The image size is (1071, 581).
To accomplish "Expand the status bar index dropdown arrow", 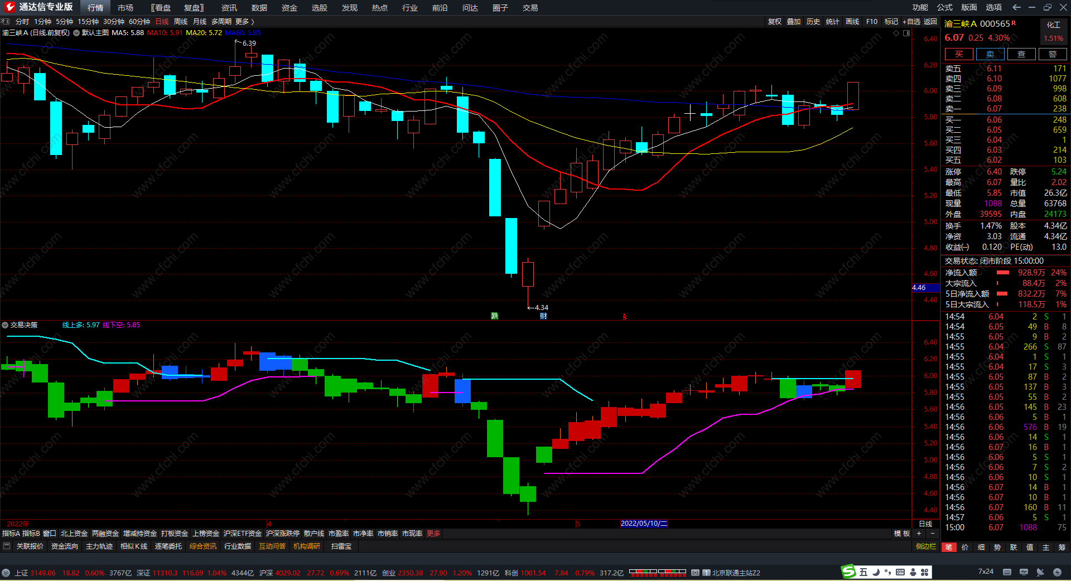I will point(6,573).
